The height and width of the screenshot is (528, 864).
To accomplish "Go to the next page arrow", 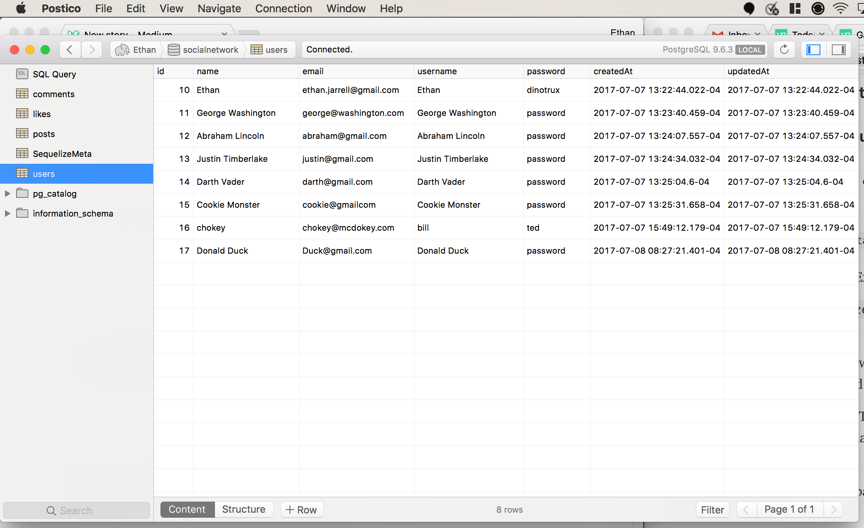I will pos(833,510).
